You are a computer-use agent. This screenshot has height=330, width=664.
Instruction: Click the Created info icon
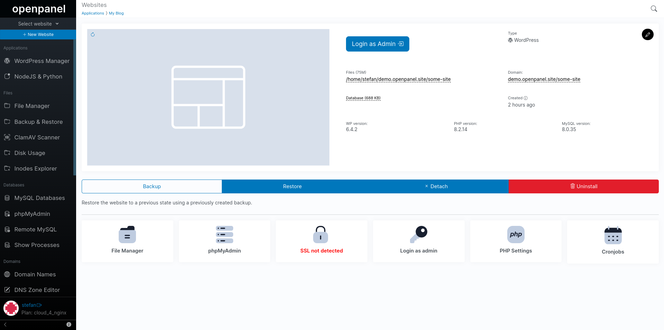click(x=526, y=98)
